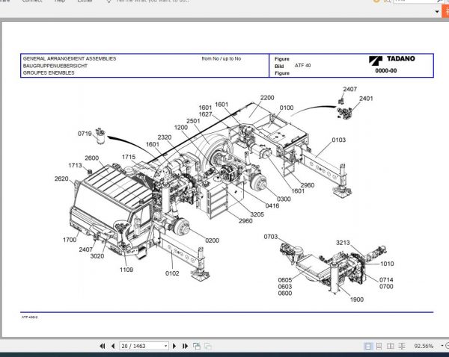Click the GROUPES ENEMBLES heading text
The image size is (449, 357).
[49, 73]
